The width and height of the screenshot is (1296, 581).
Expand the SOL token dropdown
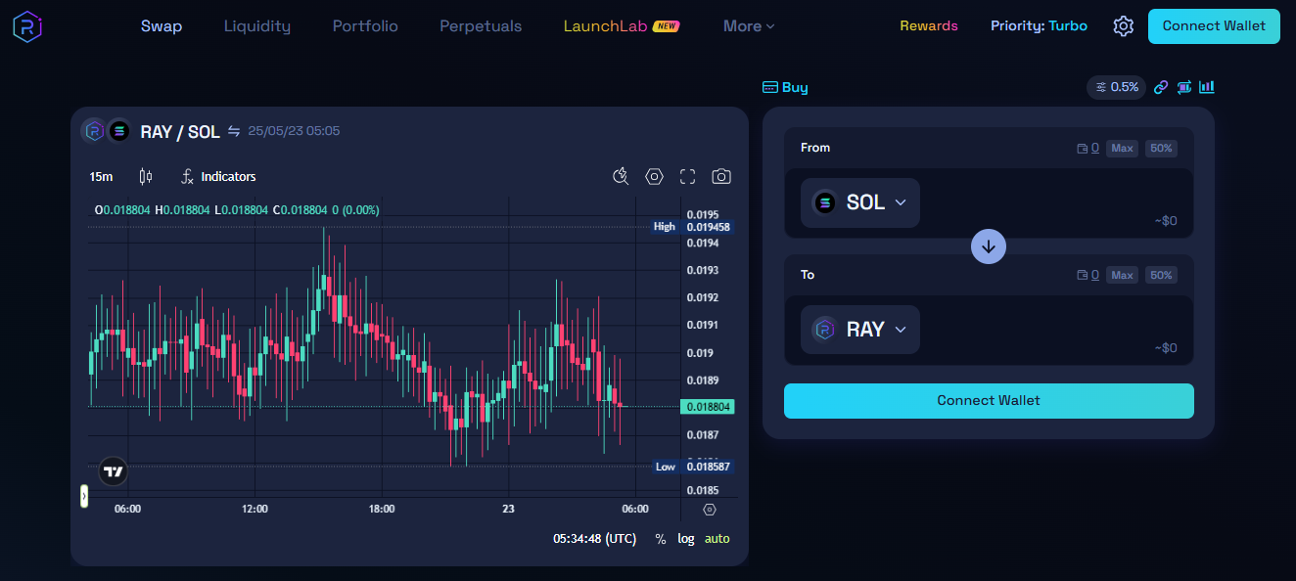[860, 202]
